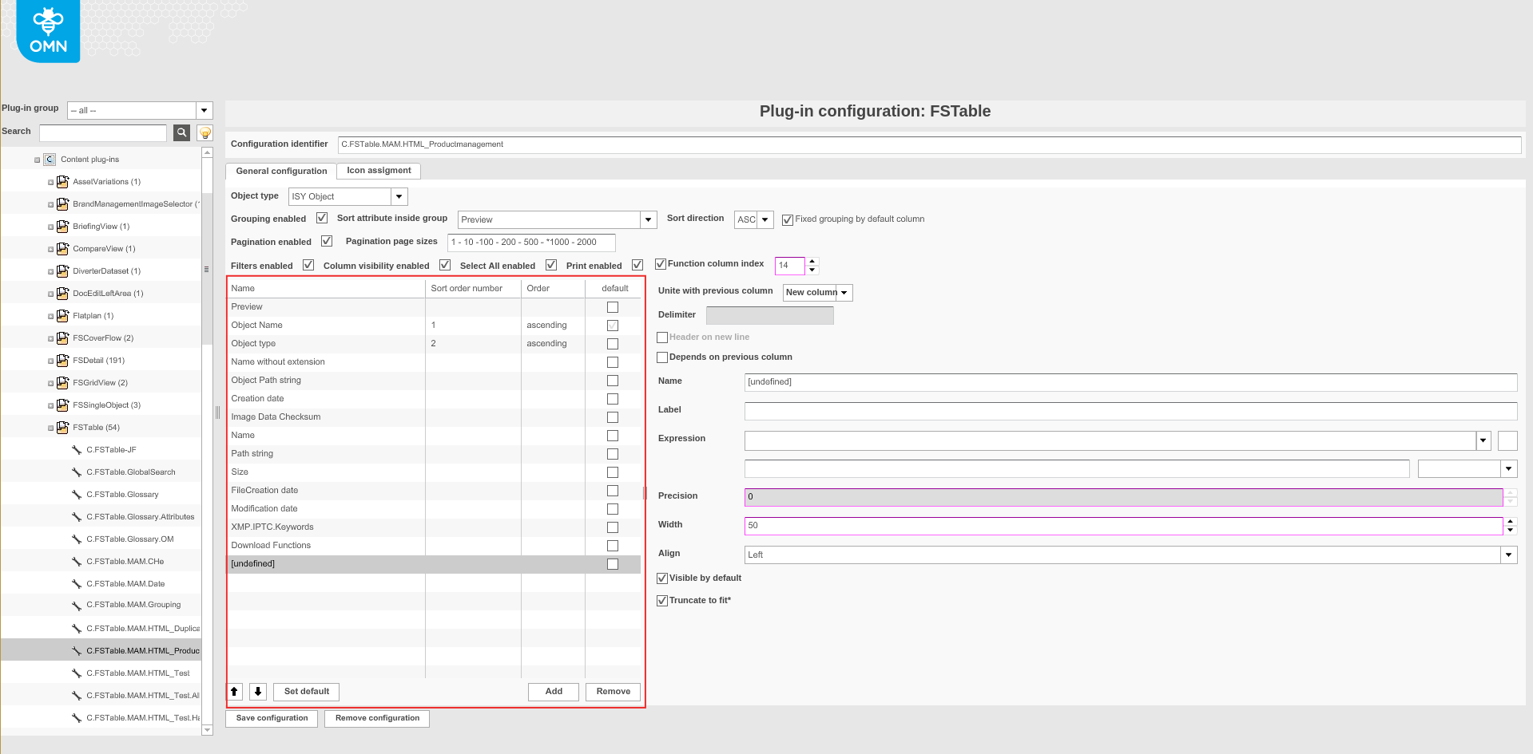
Task: Toggle the Visible by default checkbox
Action: coord(661,578)
